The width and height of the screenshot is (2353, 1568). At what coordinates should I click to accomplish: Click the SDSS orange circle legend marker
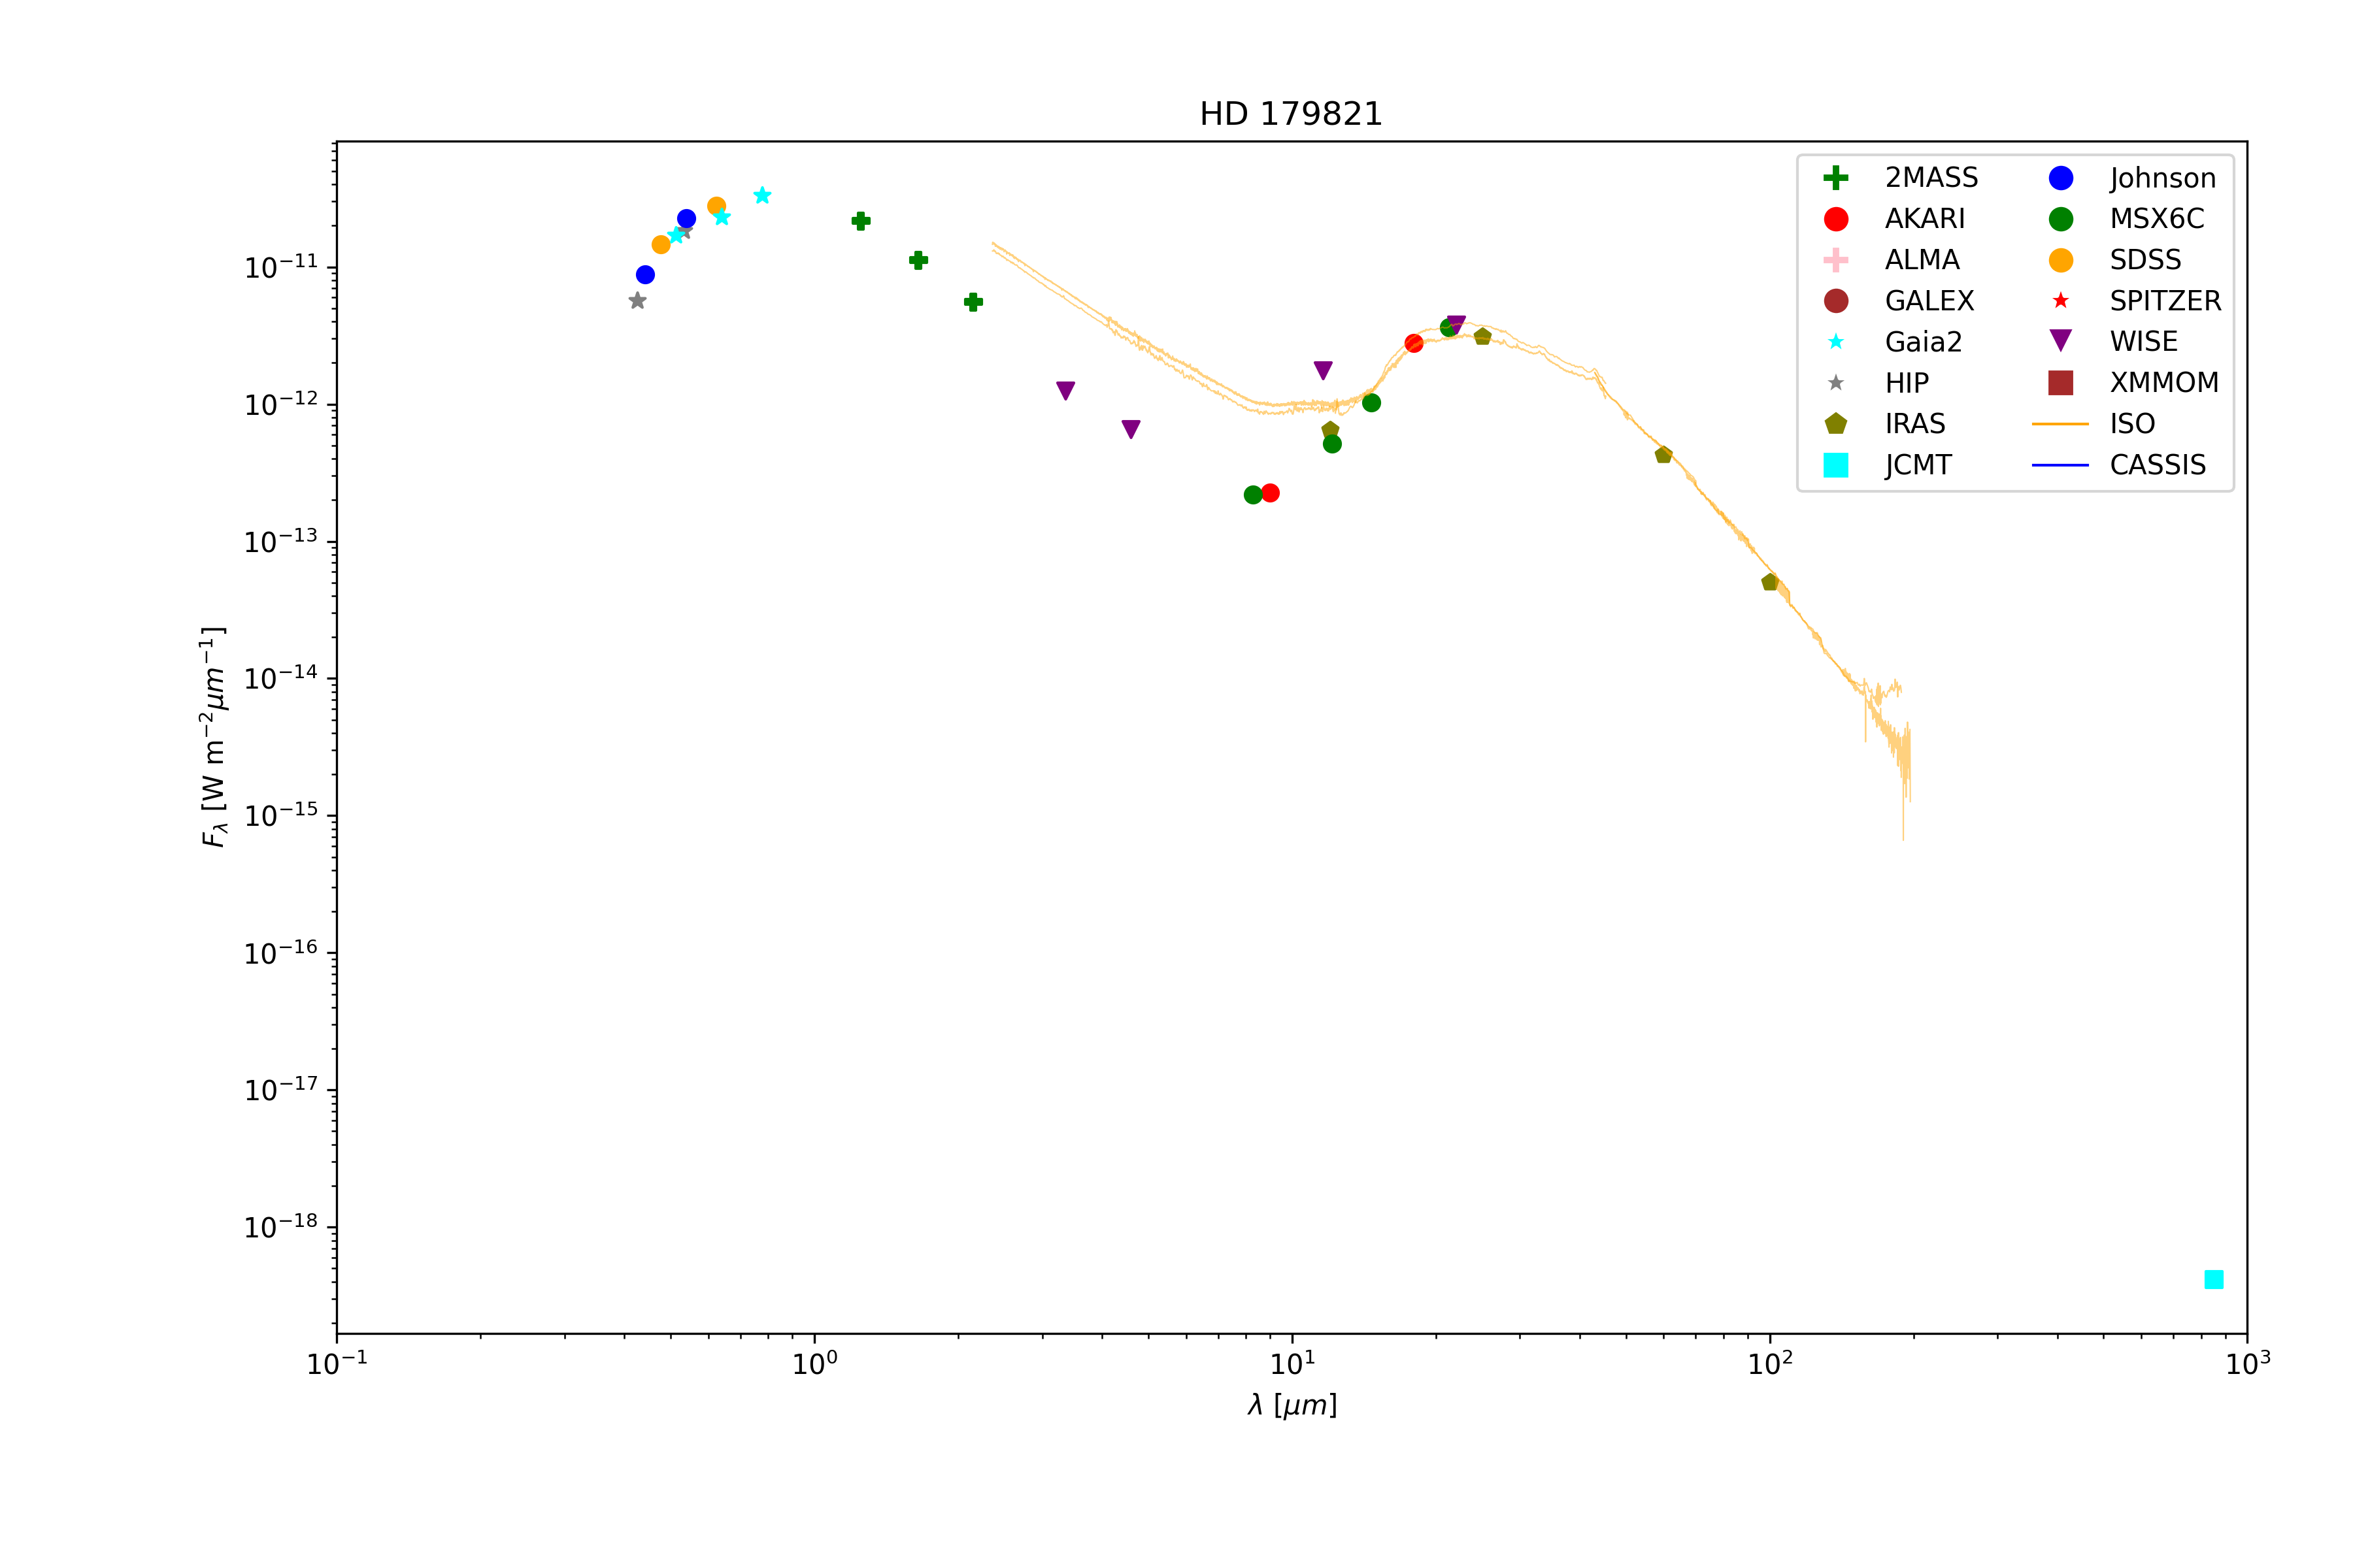point(2061,260)
